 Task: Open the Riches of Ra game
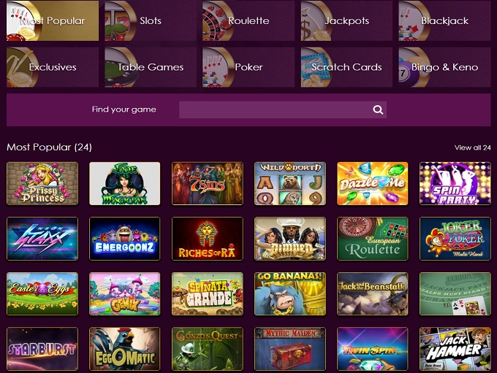pos(207,239)
